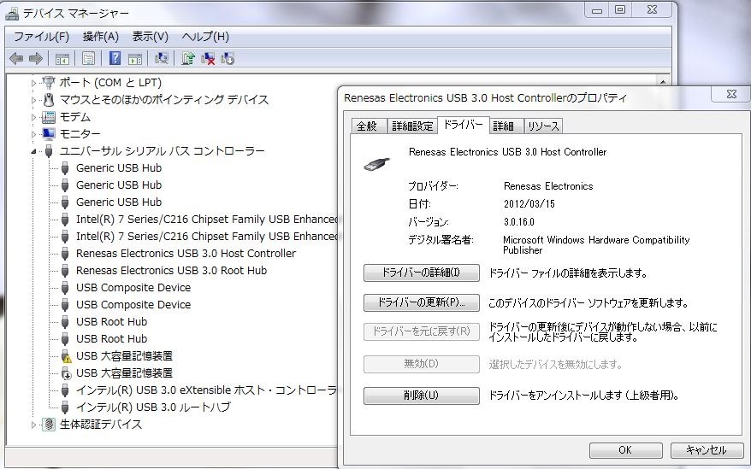Screen dimensions: 751x469
Task: Switch to the リソース tab
Action: [543, 126]
